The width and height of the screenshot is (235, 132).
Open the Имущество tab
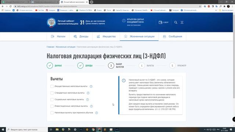[106, 37]
